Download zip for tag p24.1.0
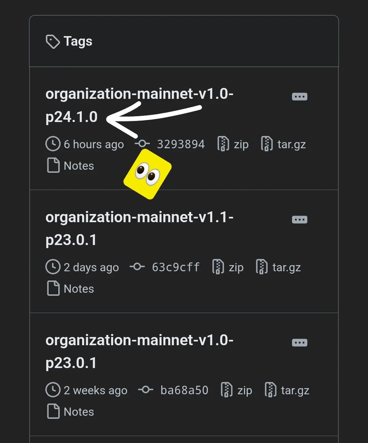 [x=233, y=144]
